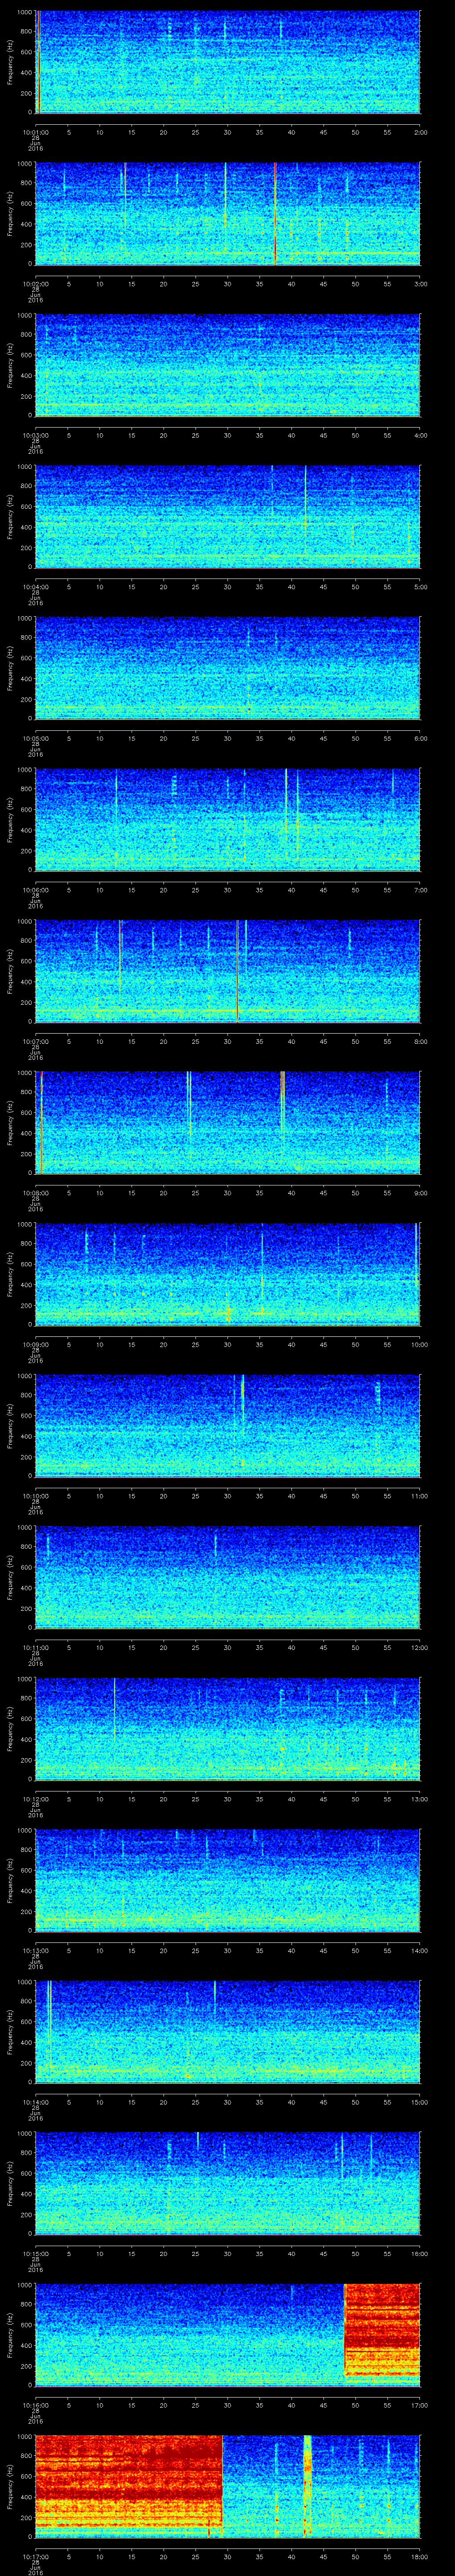Click the spectrogram panel starting at 10:08:00
The width and height of the screenshot is (455, 2576).
click(228, 1122)
